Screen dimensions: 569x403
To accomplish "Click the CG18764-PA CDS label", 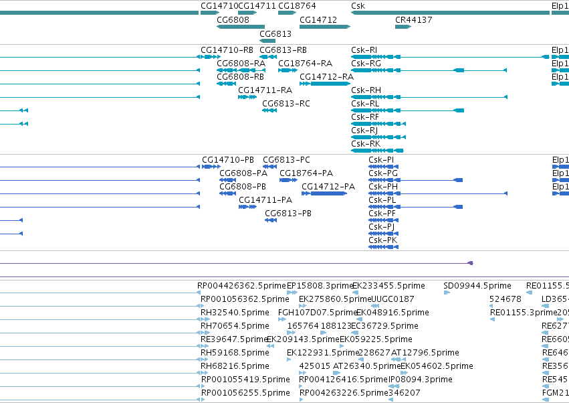I will [306, 173].
